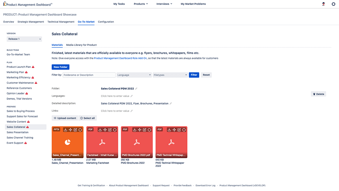This screenshot has height=191, width=339.
Task: Open the Filetypes filter dropdown
Action: pos(170,75)
